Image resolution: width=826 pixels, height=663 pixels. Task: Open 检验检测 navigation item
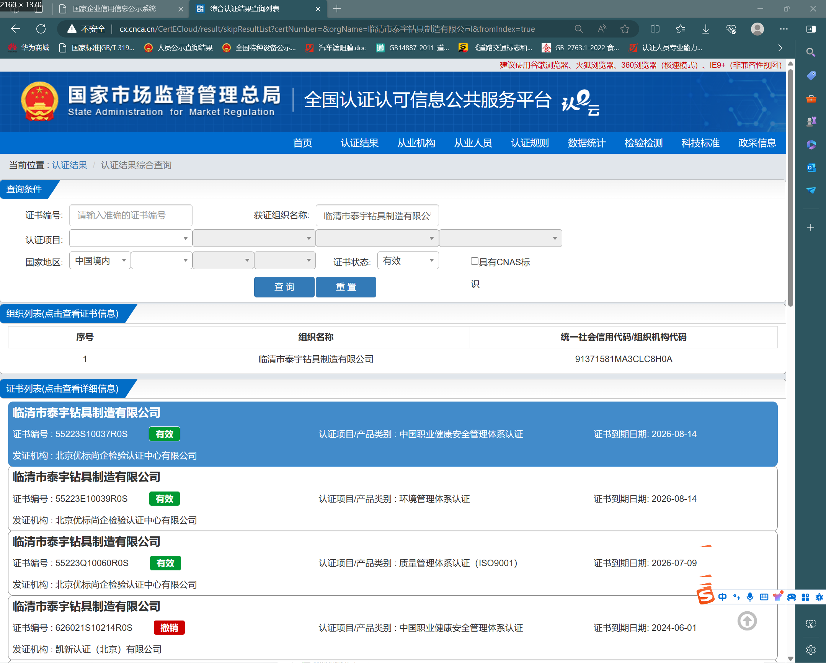coord(644,143)
